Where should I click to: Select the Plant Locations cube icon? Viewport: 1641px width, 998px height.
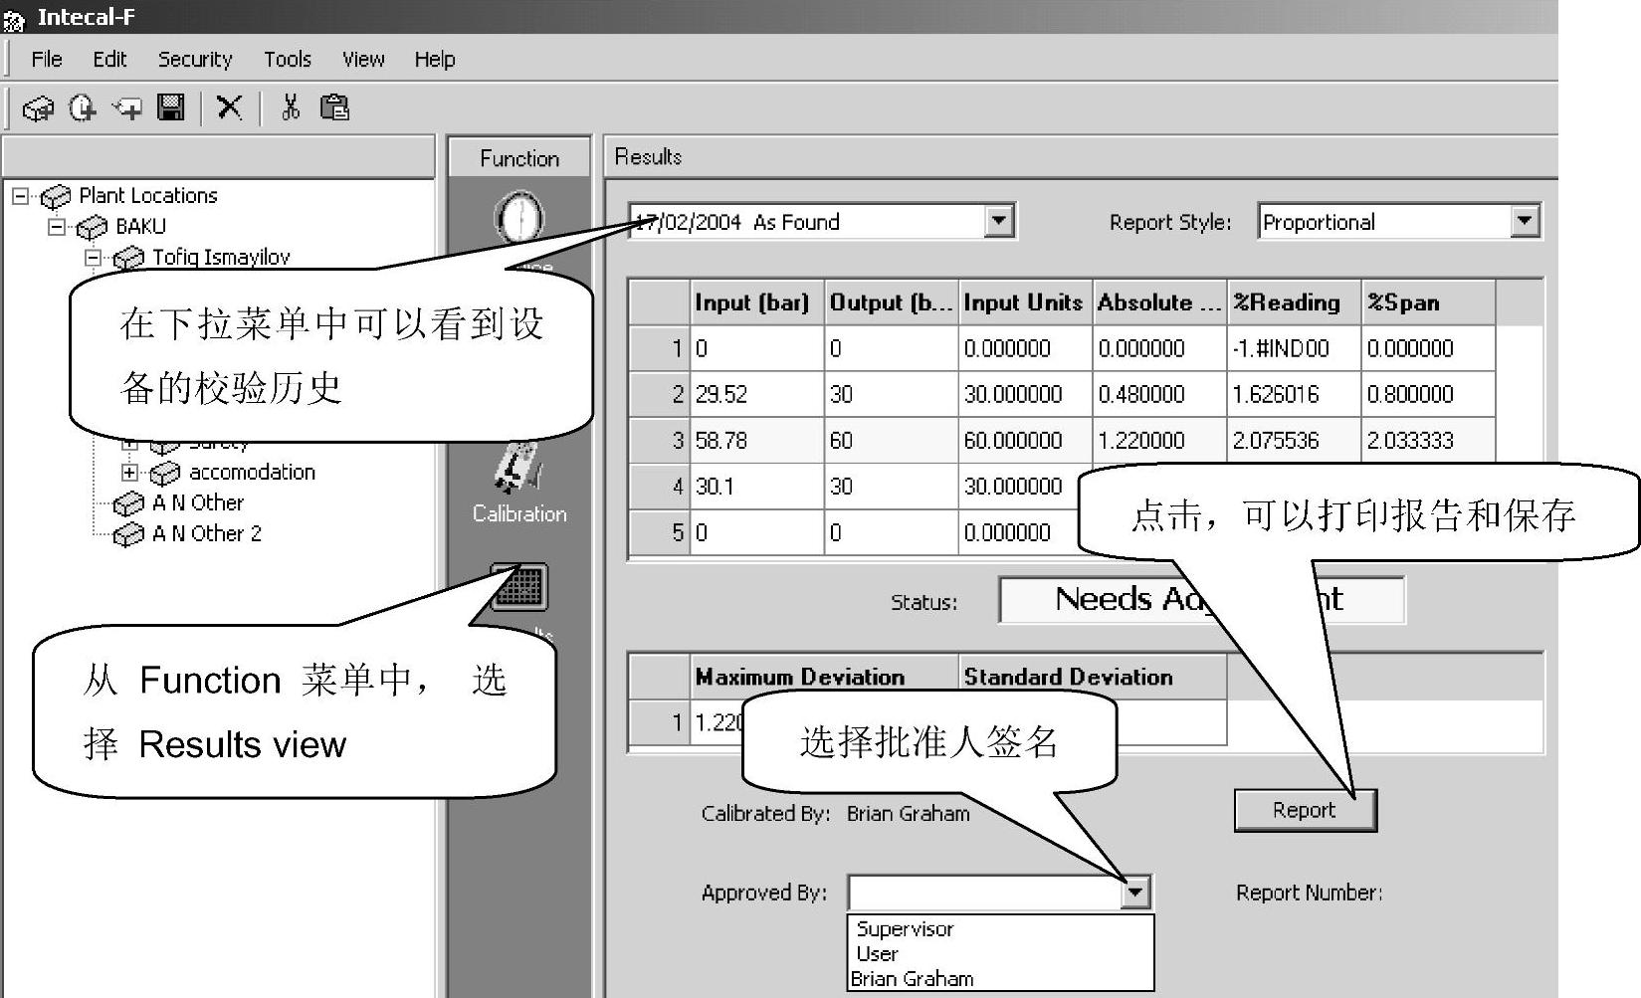[x=56, y=196]
